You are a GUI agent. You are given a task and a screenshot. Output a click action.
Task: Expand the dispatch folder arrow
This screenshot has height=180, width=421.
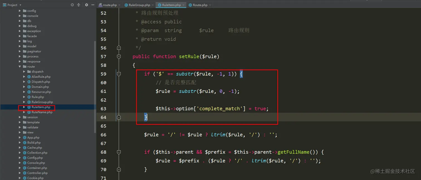(x=24, y=72)
